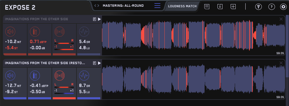Click the vertical scrollbar on right edge
This screenshot has width=289, height=106.
pos(287,46)
